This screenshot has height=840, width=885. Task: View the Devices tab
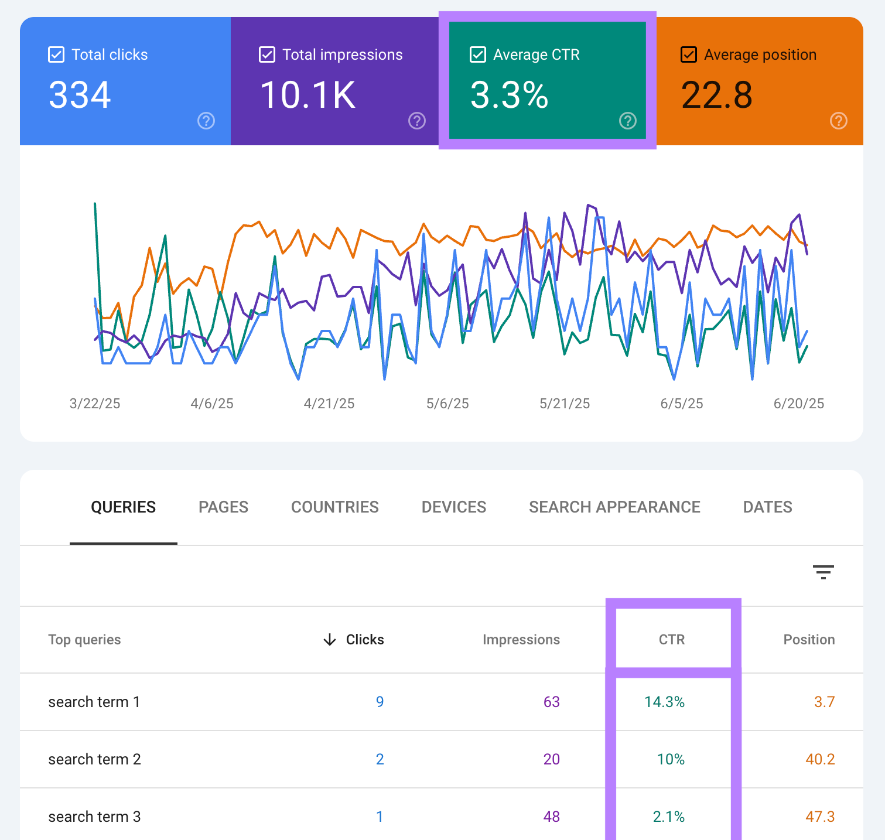click(x=453, y=507)
